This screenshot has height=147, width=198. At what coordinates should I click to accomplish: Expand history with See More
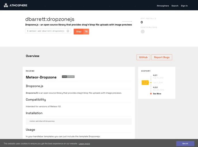(157, 94)
